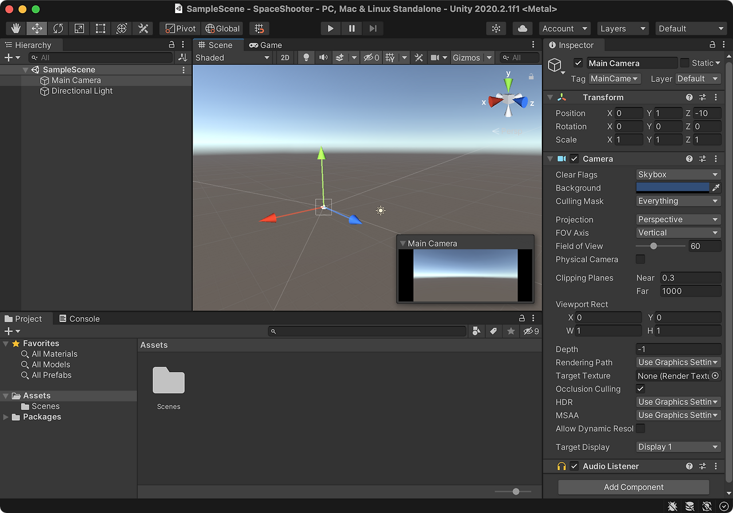
Task: Click search by type icon in Project
Action: click(x=476, y=331)
